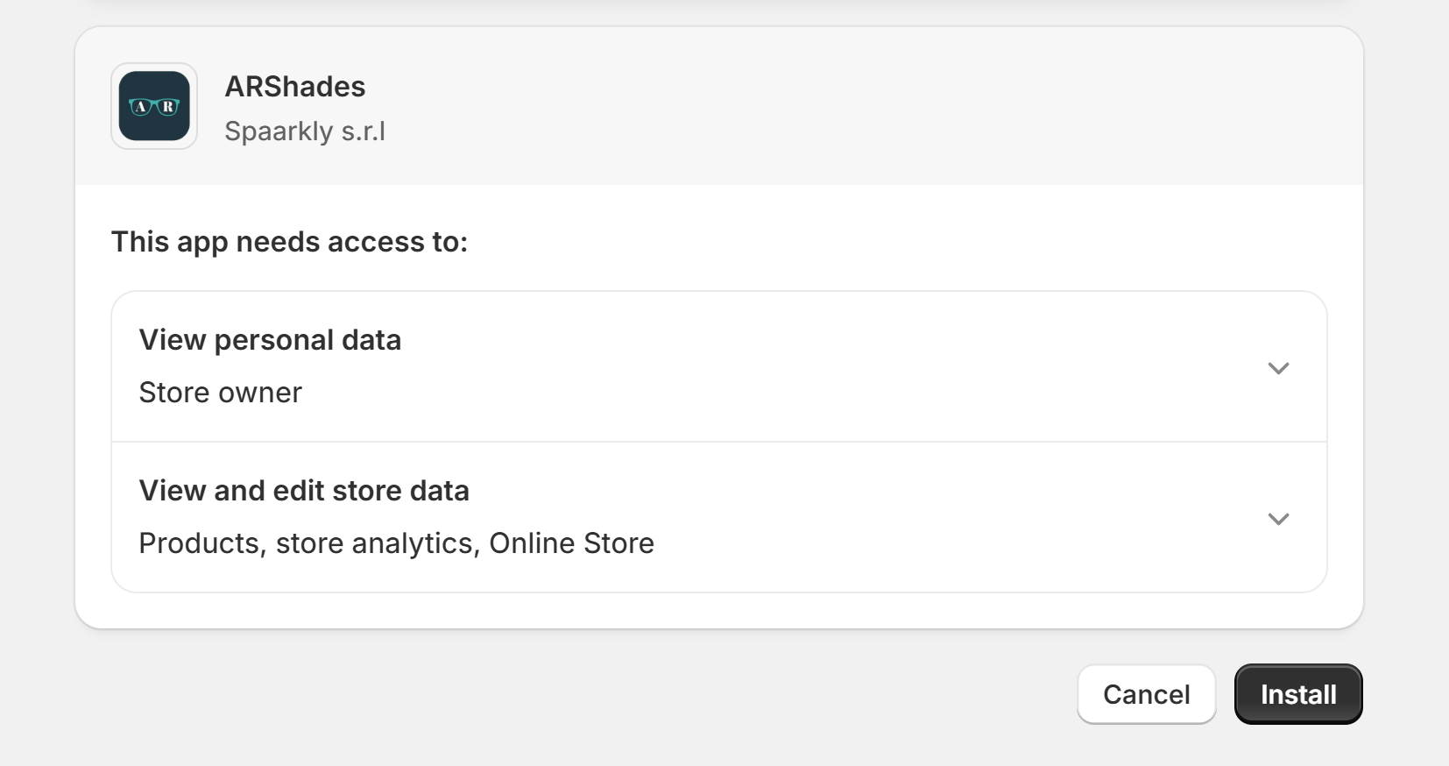This screenshot has height=766, width=1449.
Task: Click the View personal data heading
Action: pyautogui.click(x=270, y=341)
